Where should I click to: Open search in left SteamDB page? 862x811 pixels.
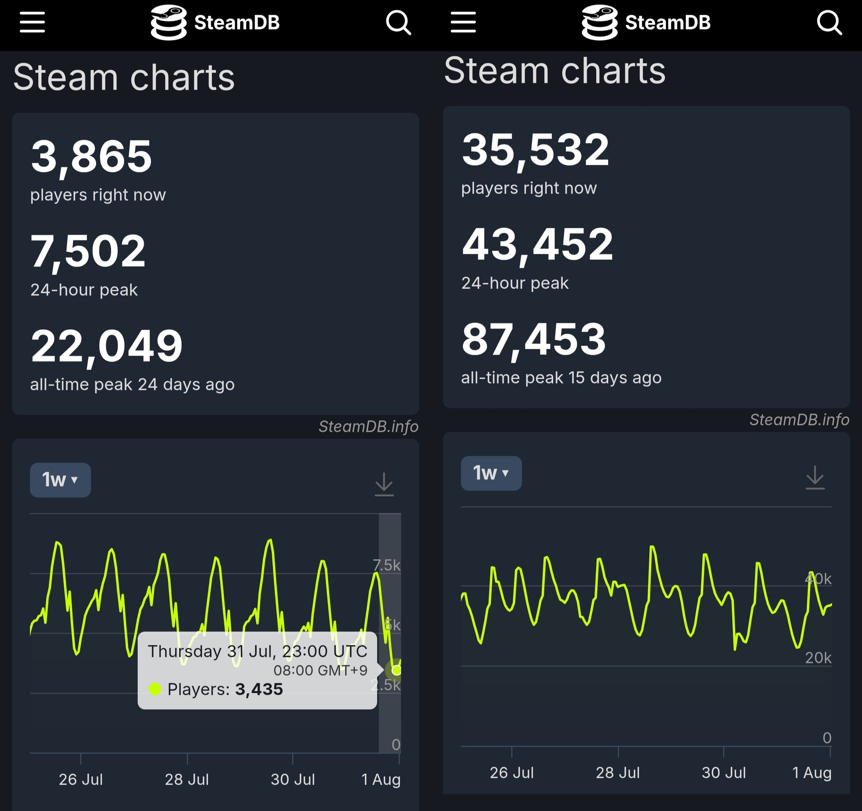(x=399, y=23)
